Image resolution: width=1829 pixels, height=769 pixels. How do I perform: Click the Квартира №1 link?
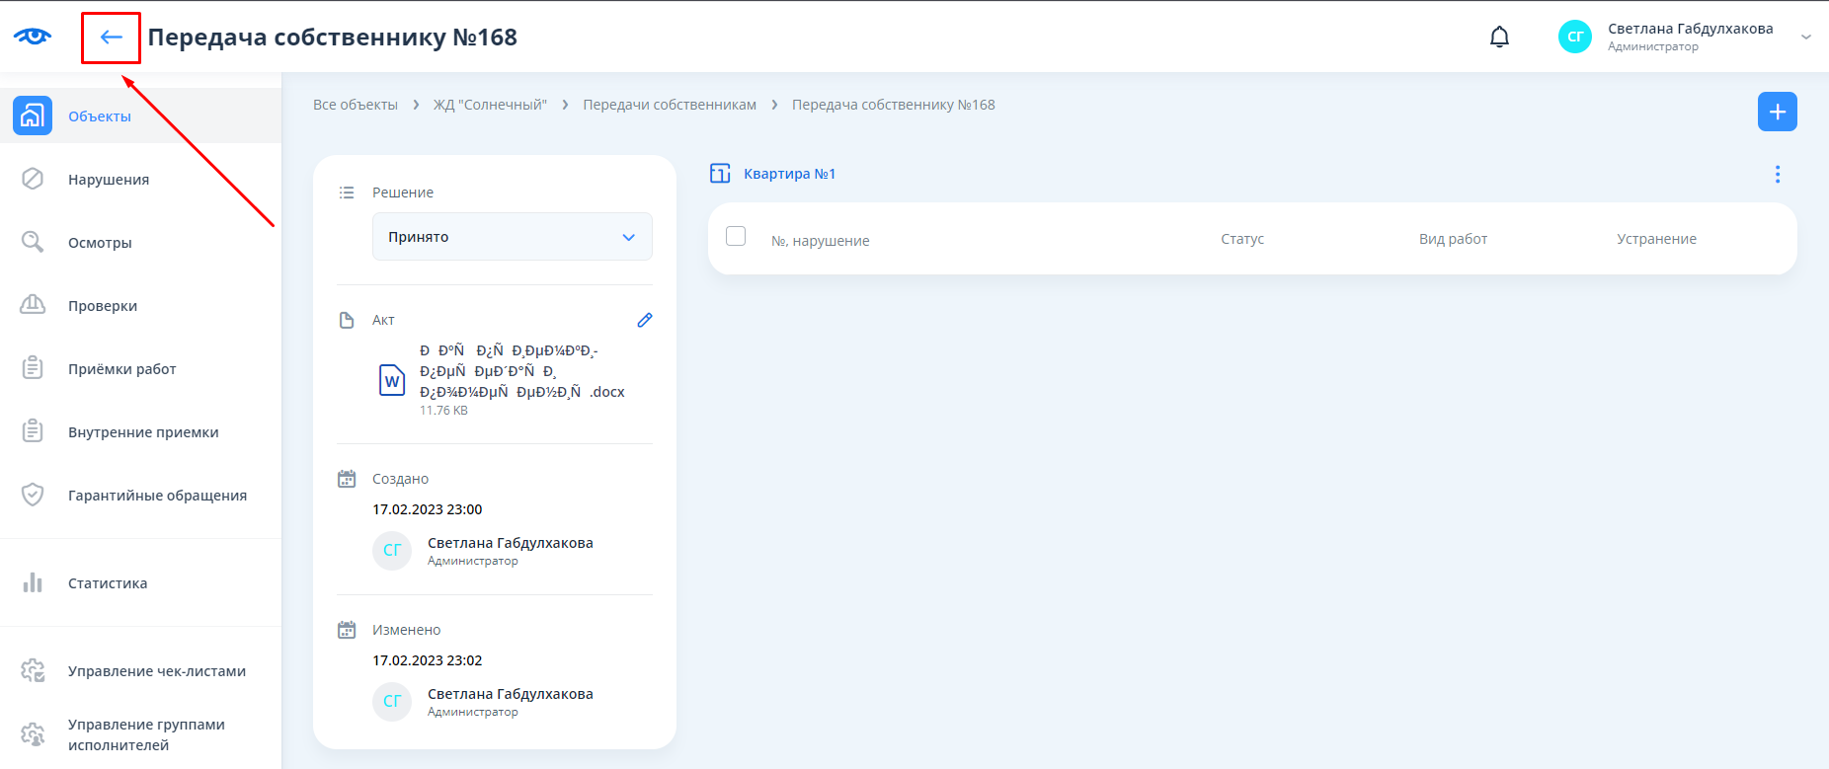[789, 174]
